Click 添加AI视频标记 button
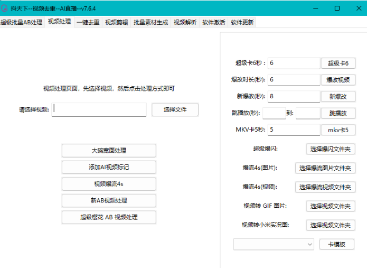367x268 pixels. pyautogui.click(x=109, y=167)
